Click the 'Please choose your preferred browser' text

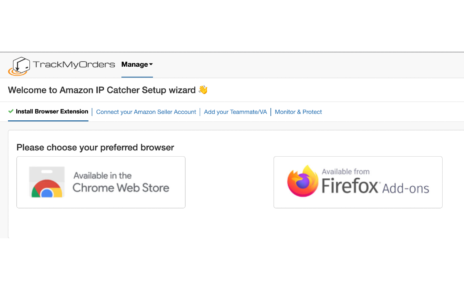point(95,148)
